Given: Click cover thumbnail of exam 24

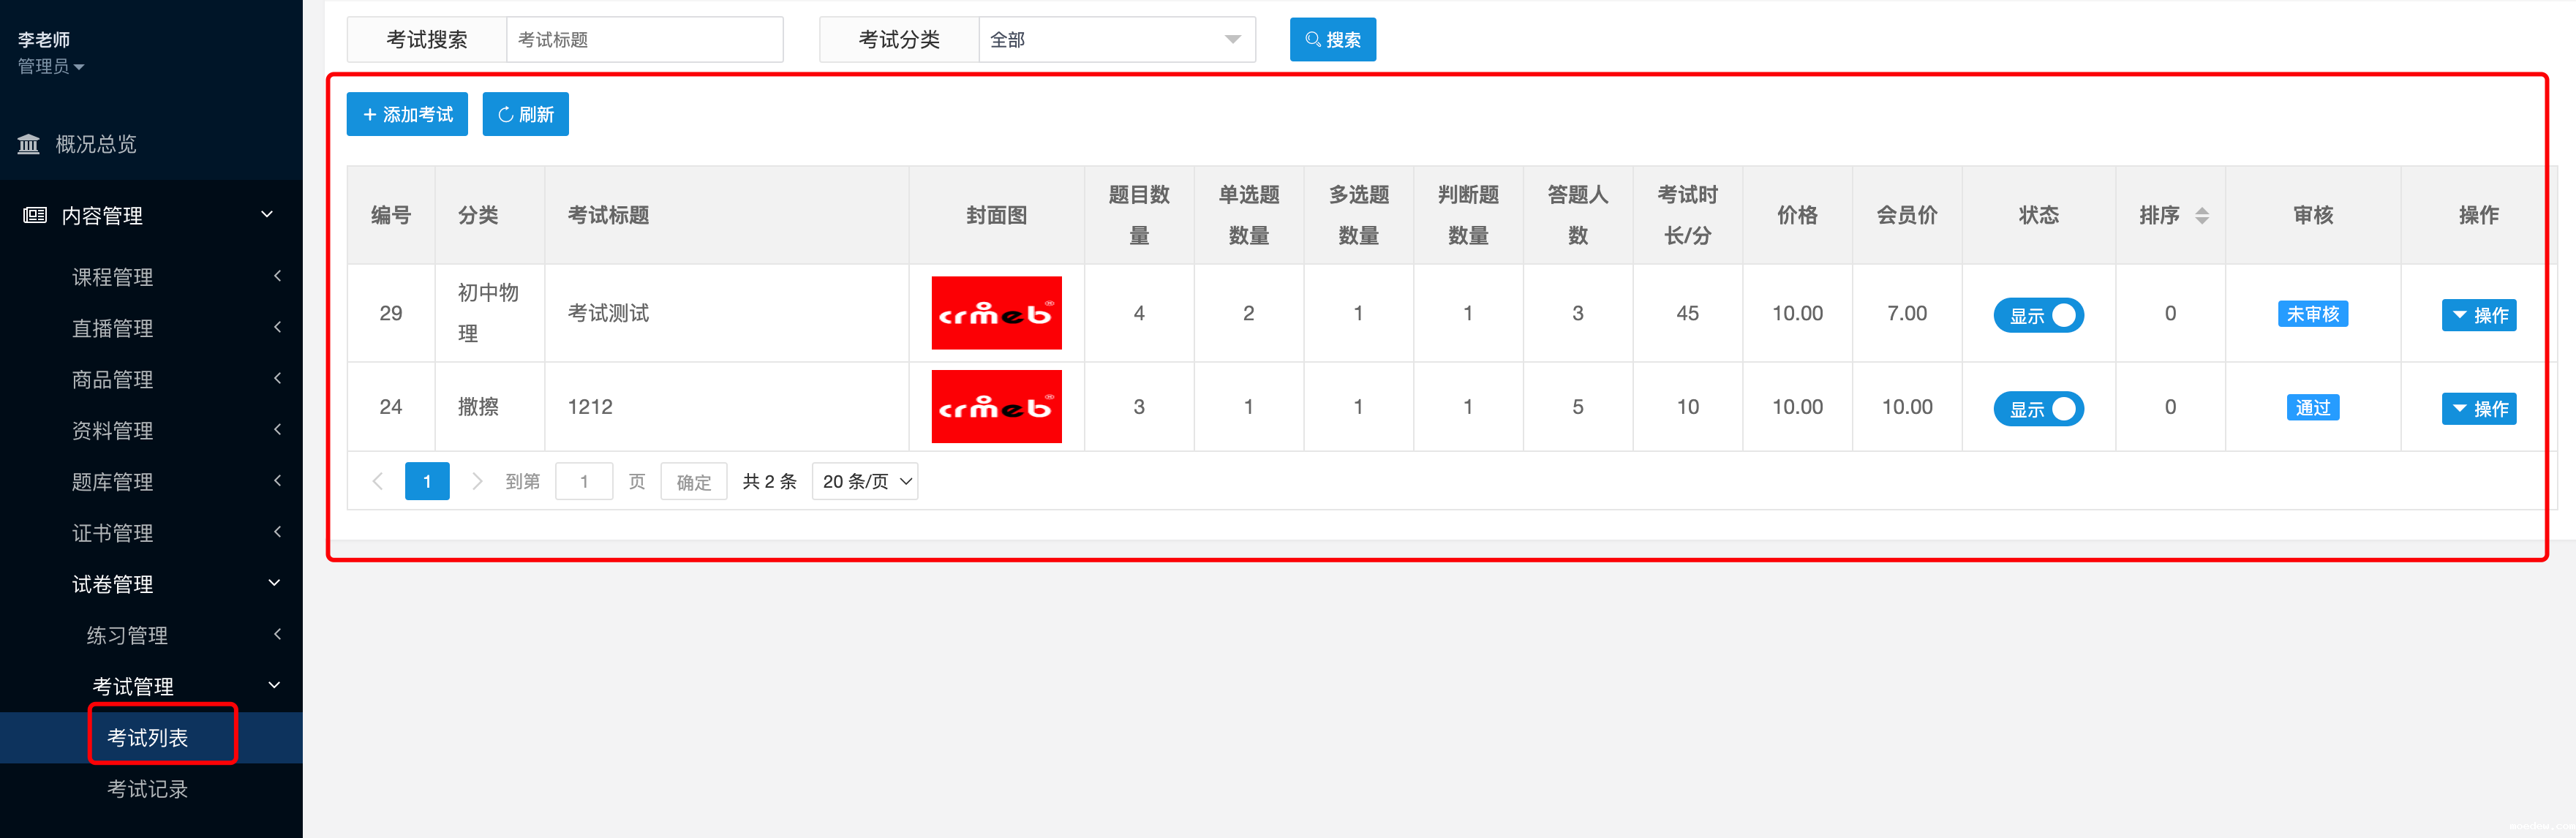Looking at the screenshot, I should (995, 407).
